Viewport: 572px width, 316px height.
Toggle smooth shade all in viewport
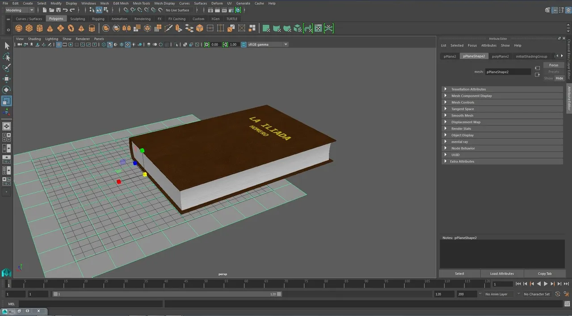tap(110, 45)
